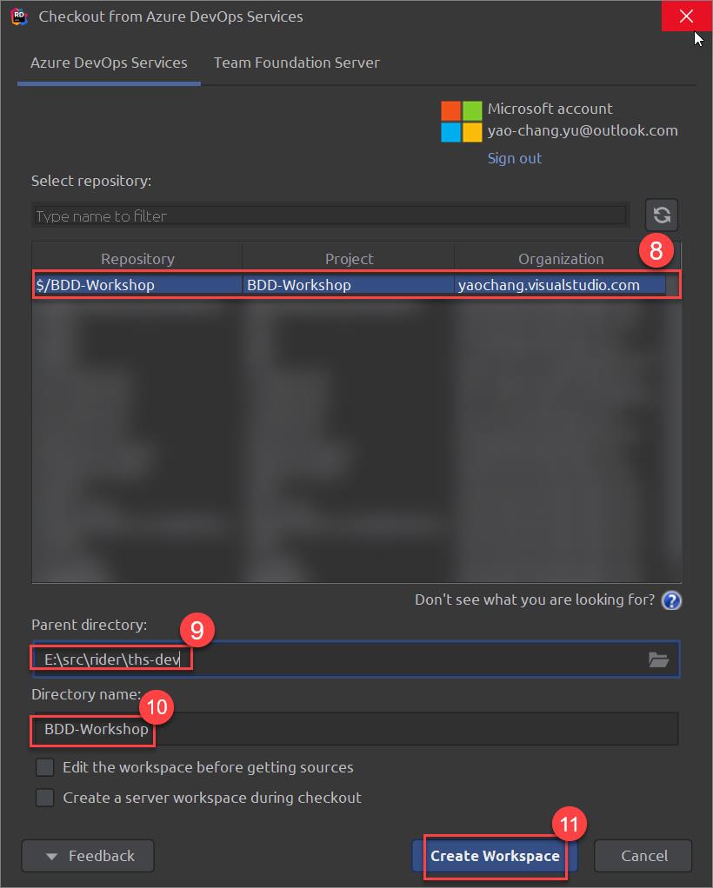This screenshot has width=713, height=888.
Task: Click the BDD-Workshop project cell
Action: coord(349,285)
